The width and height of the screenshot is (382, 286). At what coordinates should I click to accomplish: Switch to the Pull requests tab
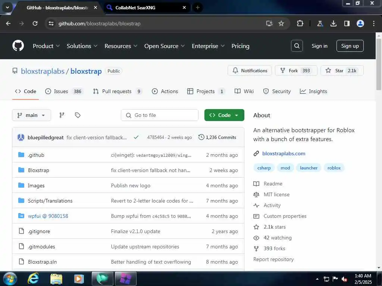[x=118, y=92]
